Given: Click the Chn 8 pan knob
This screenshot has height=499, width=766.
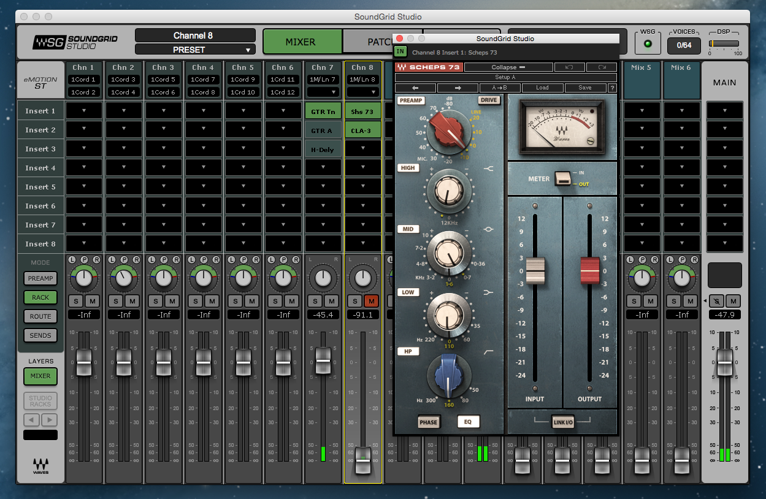Looking at the screenshot, I should (x=362, y=279).
